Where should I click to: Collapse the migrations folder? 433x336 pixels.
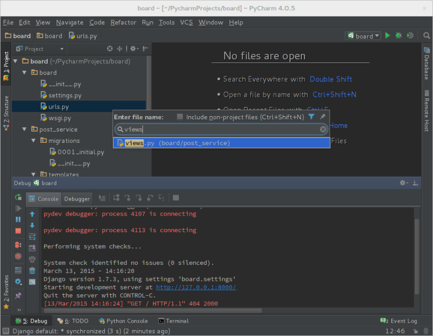point(33,140)
